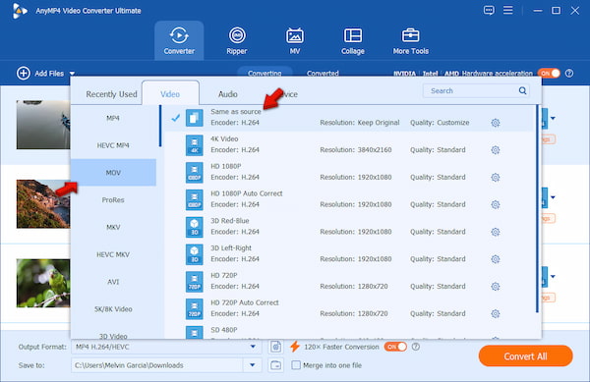
Task: Open output folder icon beside Save to
Action: tap(275, 365)
